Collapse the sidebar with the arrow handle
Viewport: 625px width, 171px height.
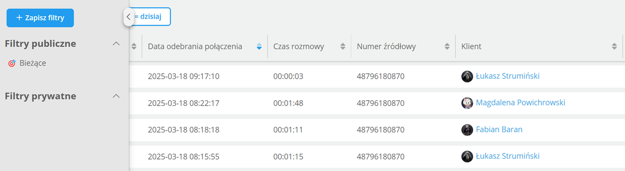pyautogui.click(x=128, y=17)
